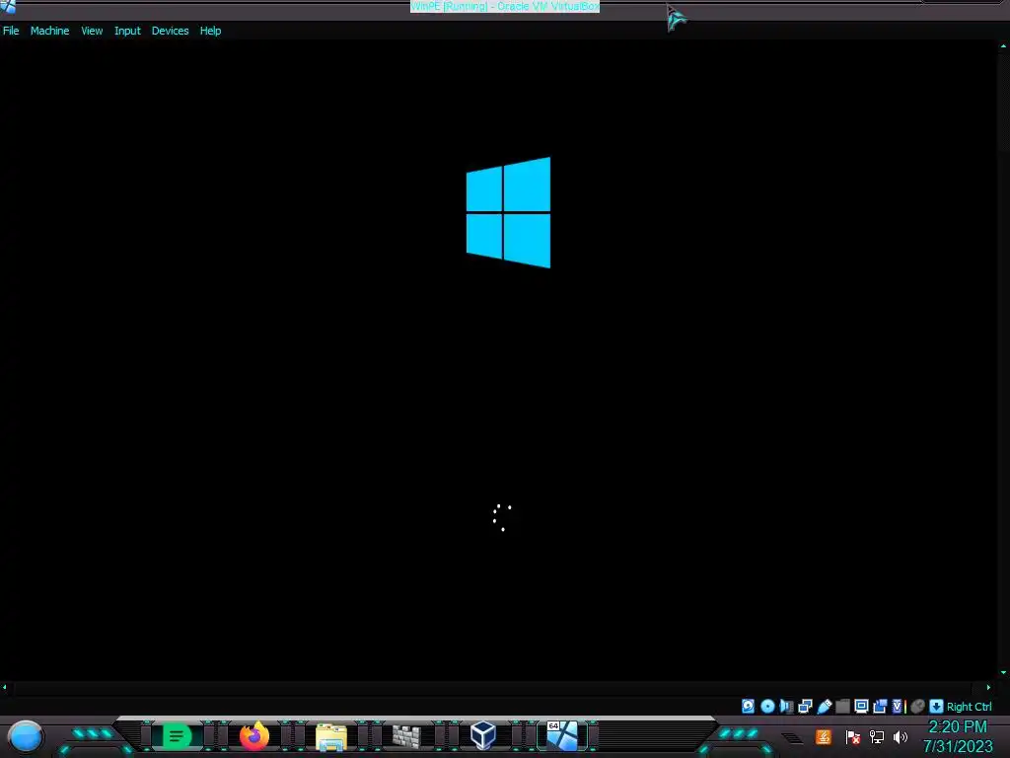This screenshot has height=758, width=1010.
Task: Click the network adapters status icon
Action: pos(805,707)
